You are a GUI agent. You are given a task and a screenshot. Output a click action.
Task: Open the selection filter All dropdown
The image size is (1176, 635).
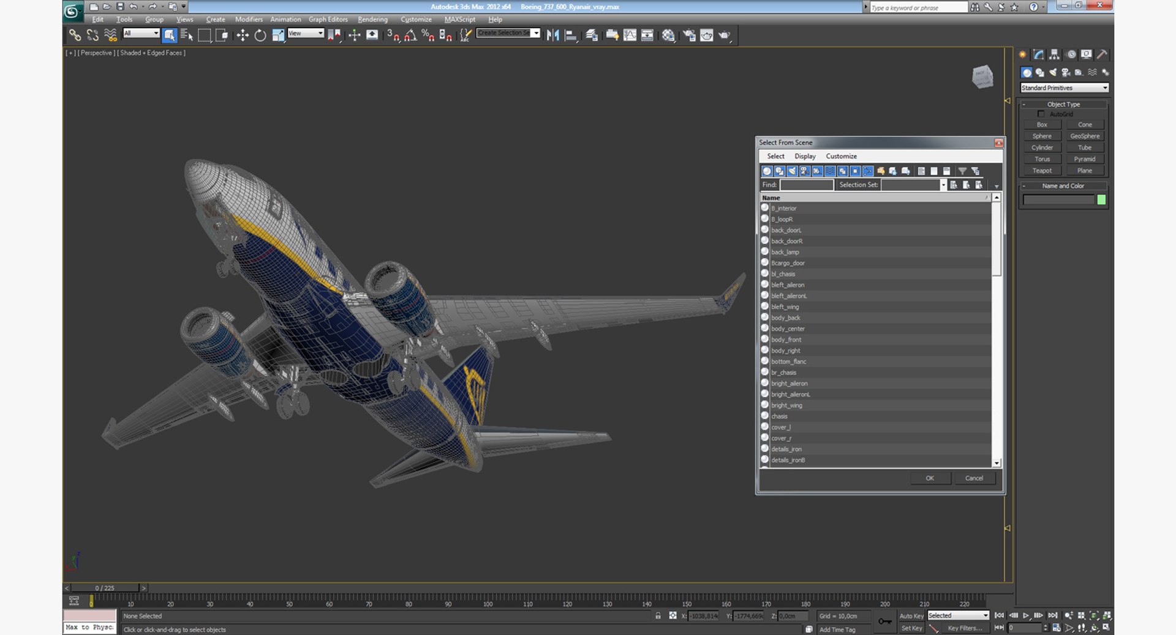coord(141,33)
